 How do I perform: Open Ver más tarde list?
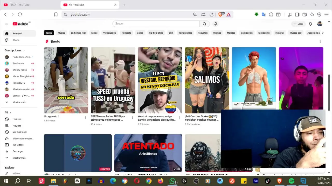click(x=20, y=132)
